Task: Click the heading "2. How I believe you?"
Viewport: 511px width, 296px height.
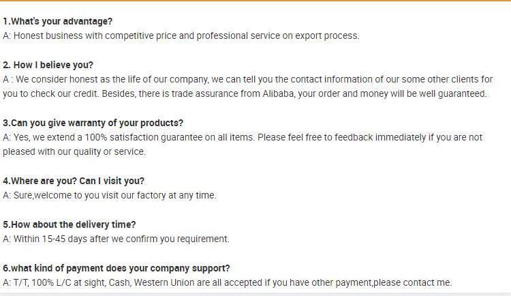Action: point(48,65)
